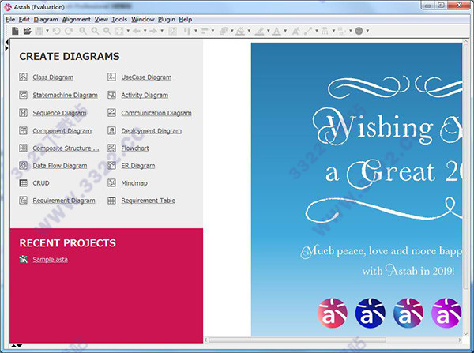Screen dimensions: 474x353
Task: Open the Forward history dropdown arrow
Action: [162, 31]
